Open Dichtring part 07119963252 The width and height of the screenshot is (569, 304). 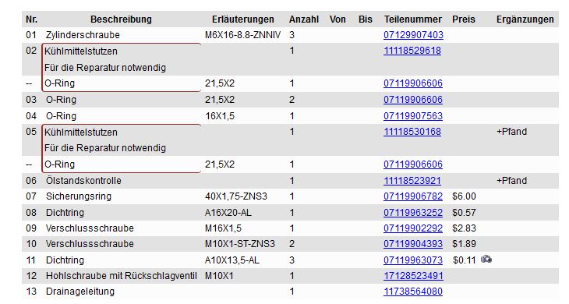[x=413, y=212]
